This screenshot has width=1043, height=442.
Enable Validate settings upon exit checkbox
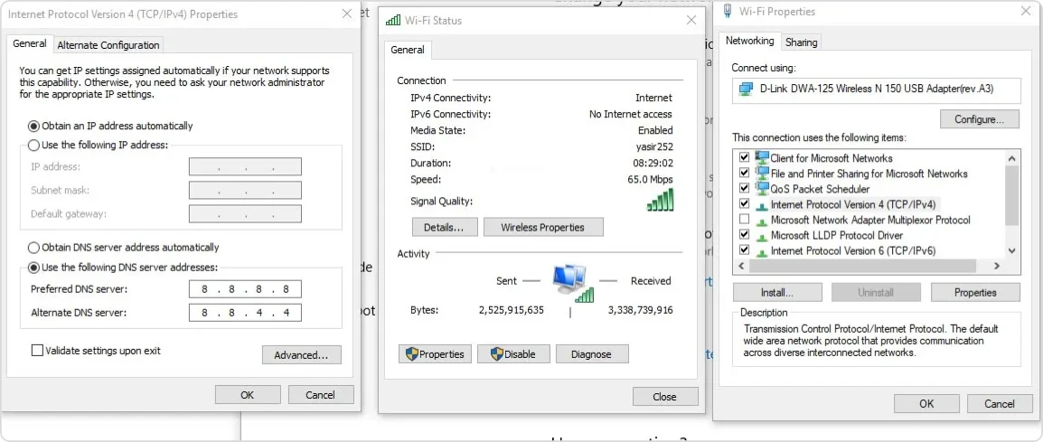coord(37,350)
